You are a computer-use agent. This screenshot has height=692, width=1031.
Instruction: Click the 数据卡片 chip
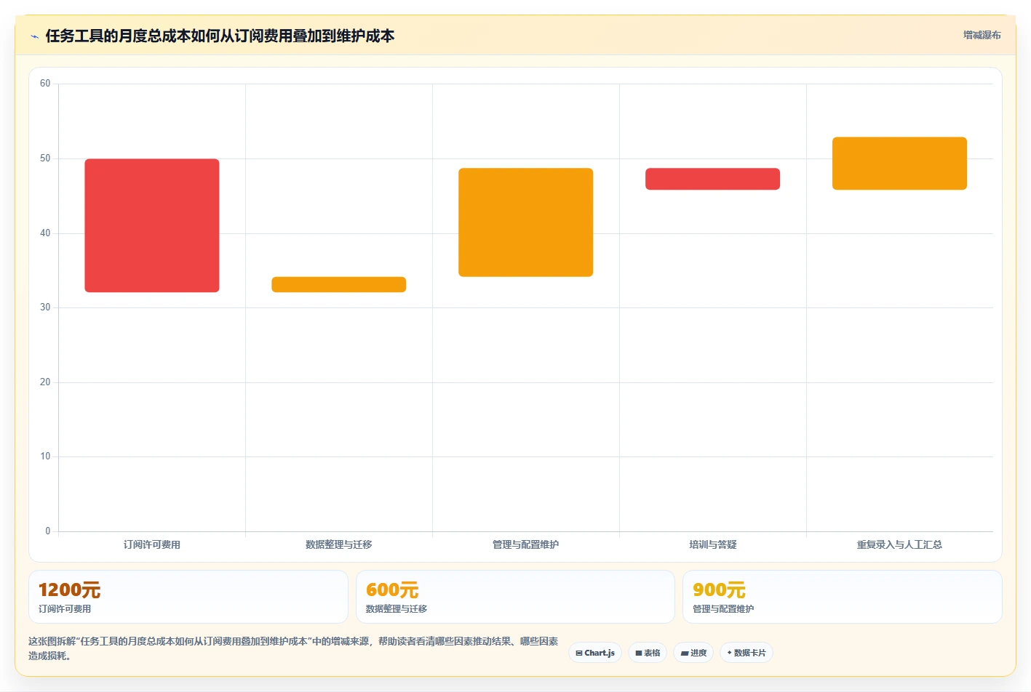746,653
